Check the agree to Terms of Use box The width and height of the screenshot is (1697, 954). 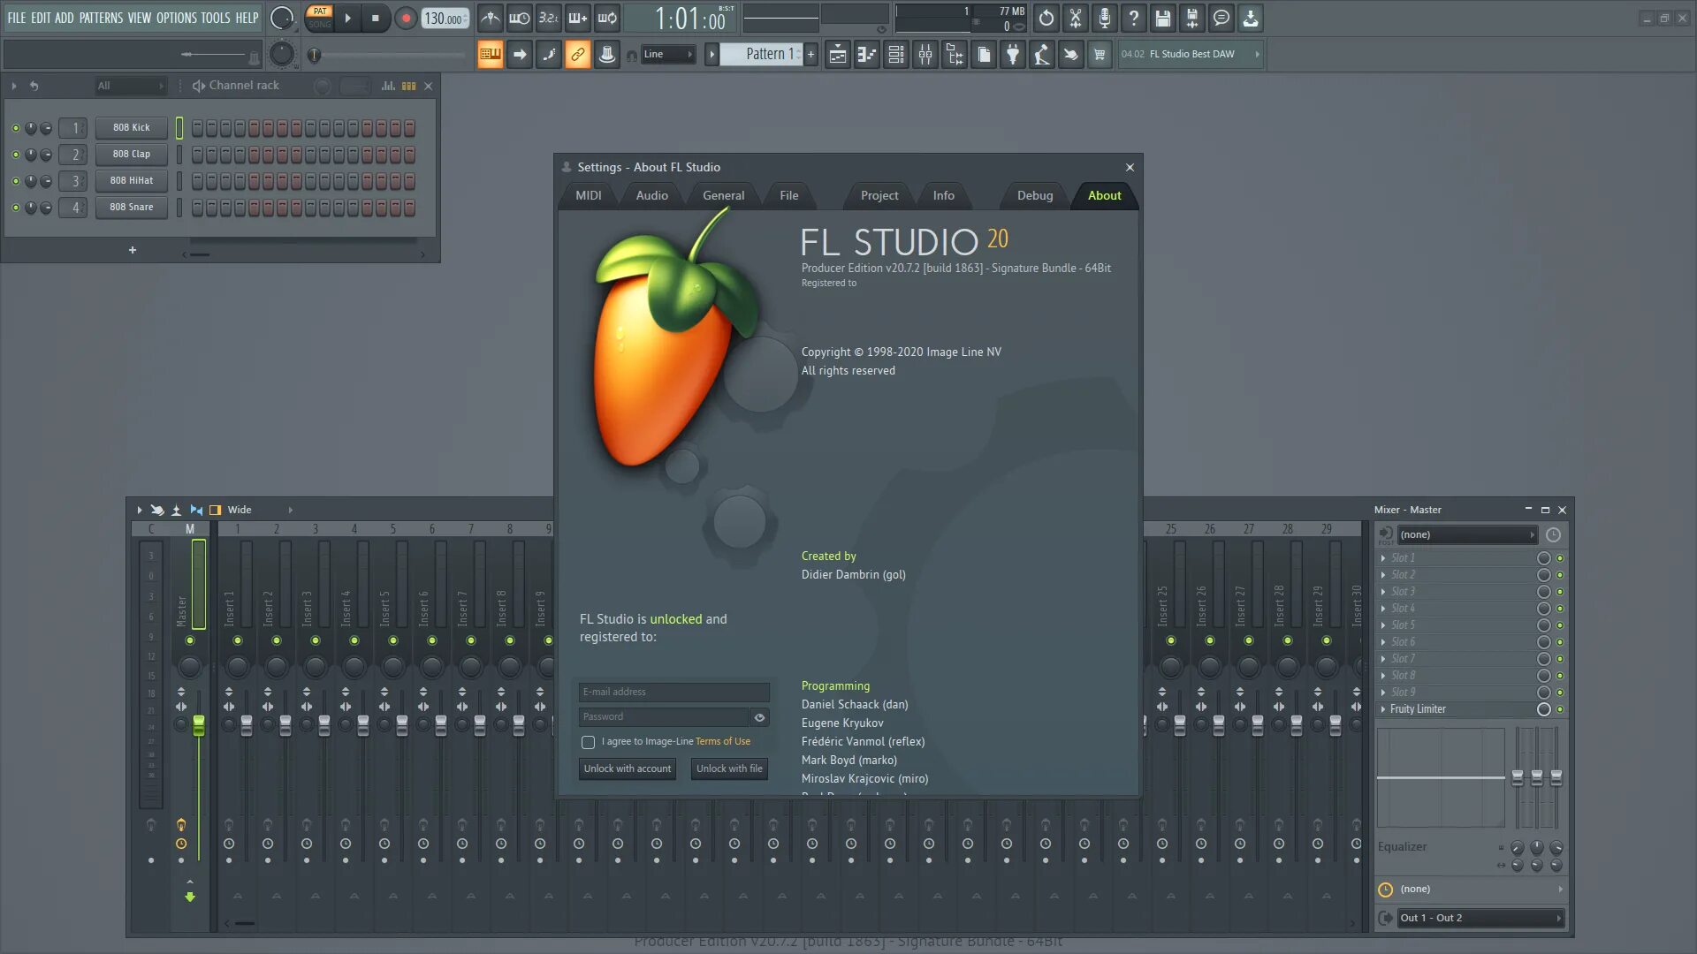[588, 742]
